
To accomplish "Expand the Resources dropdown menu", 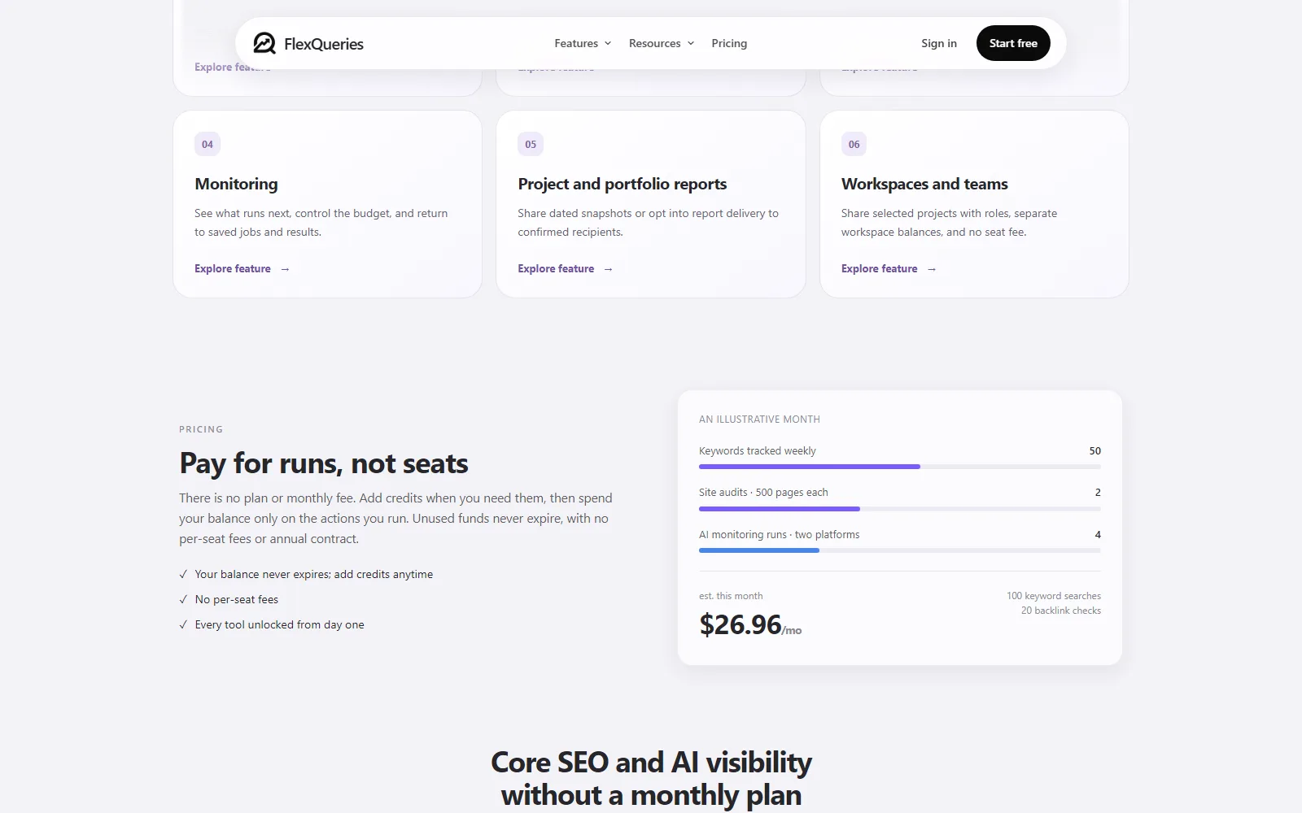I will point(662,43).
